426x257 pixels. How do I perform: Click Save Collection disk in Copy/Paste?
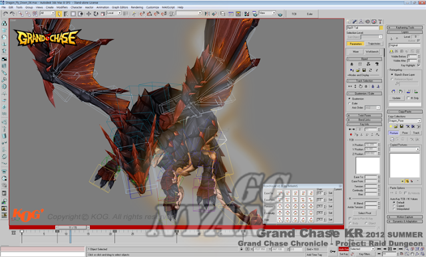(401, 127)
